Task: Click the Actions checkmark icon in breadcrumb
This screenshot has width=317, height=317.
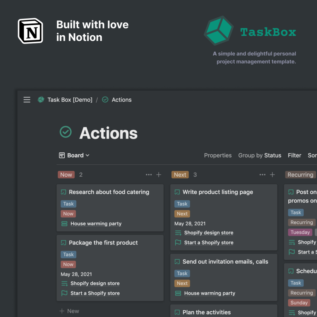Action: click(105, 99)
